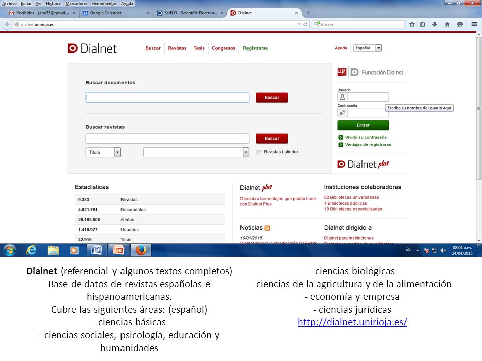Open the Archivo menu
This screenshot has width=482, height=361.
[9, 3]
